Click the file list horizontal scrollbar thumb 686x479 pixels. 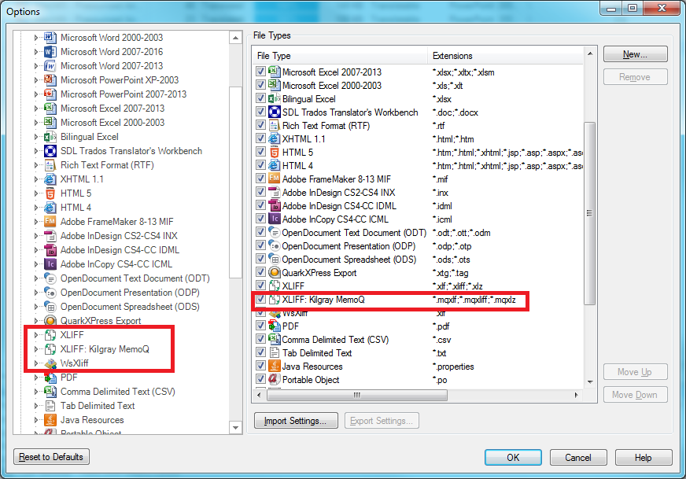(357, 395)
